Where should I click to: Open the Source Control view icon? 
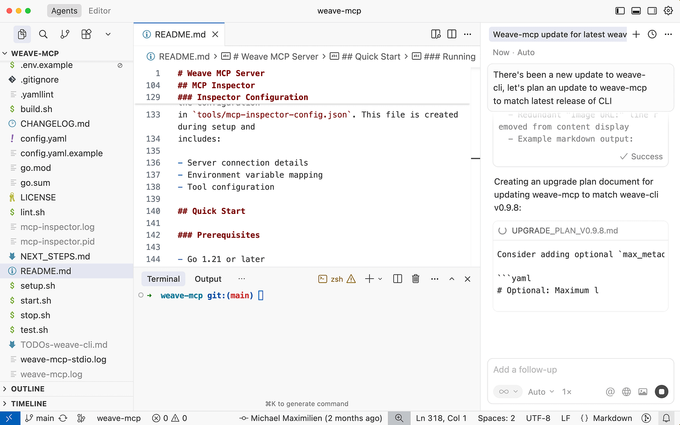(65, 34)
